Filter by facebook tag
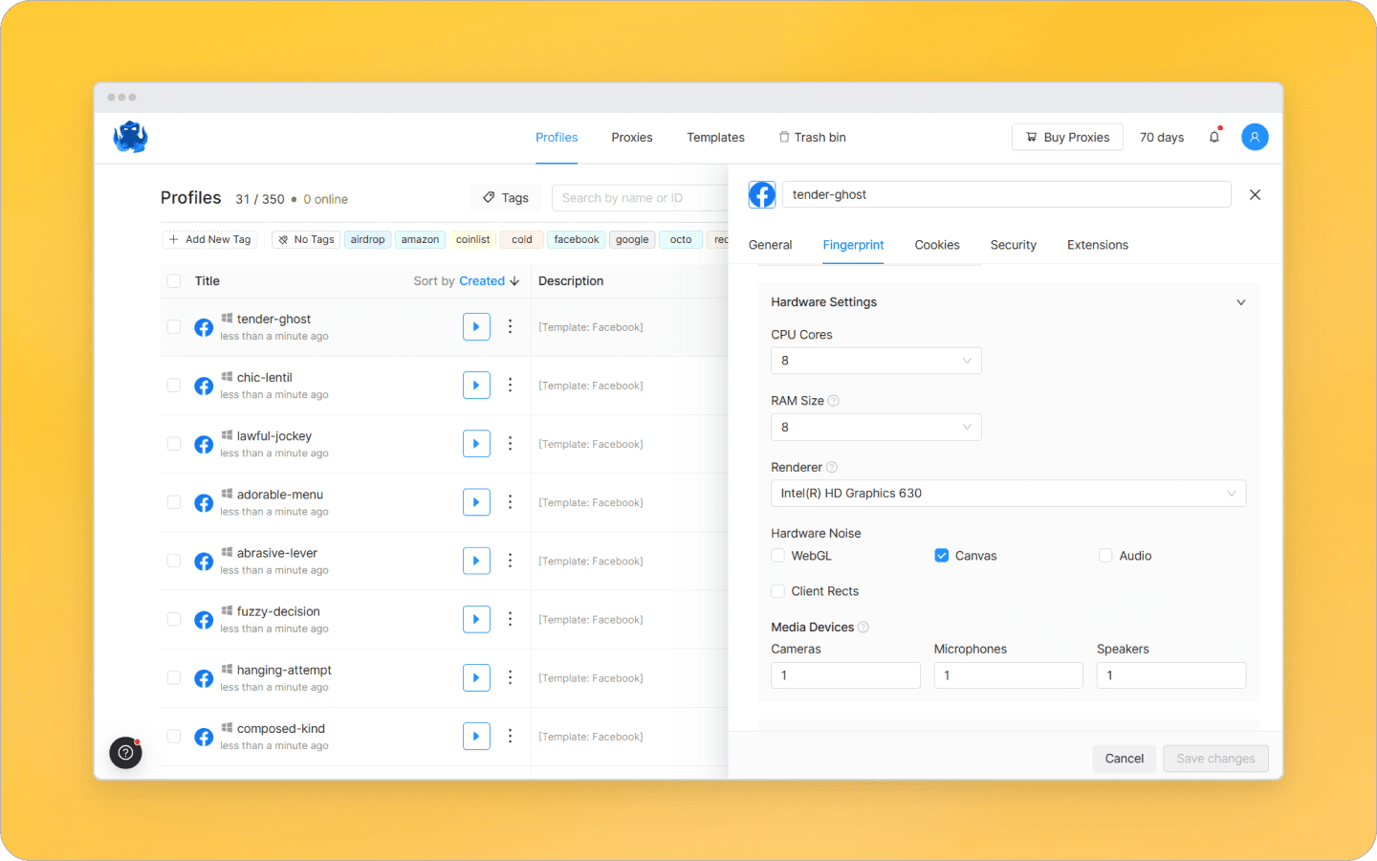Viewport: 1377px width, 861px height. pos(577,239)
